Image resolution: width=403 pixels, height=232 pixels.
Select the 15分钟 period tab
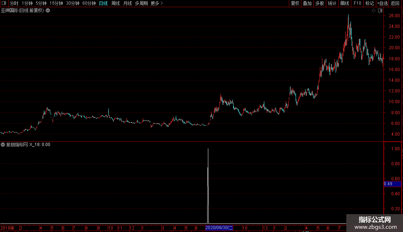[x=56, y=3]
